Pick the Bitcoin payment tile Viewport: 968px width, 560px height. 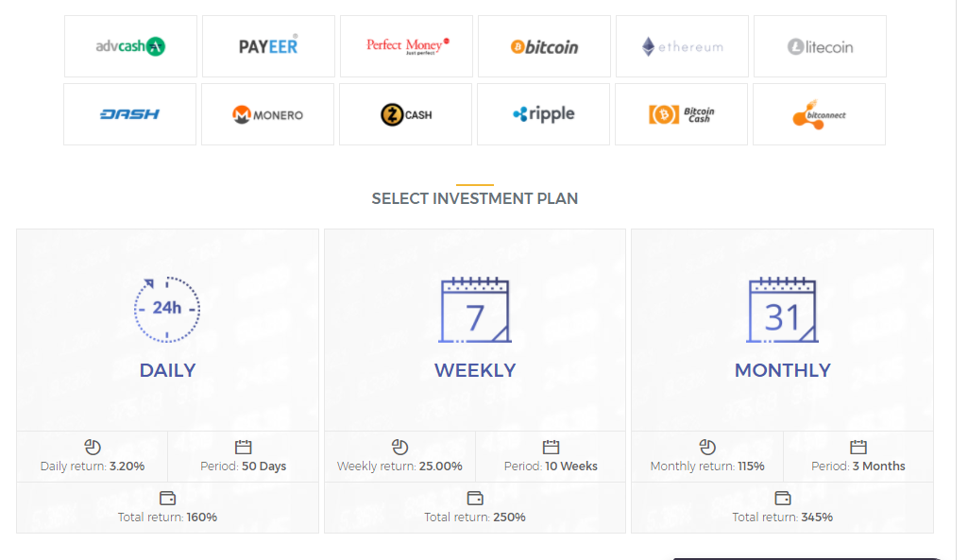coord(545,46)
